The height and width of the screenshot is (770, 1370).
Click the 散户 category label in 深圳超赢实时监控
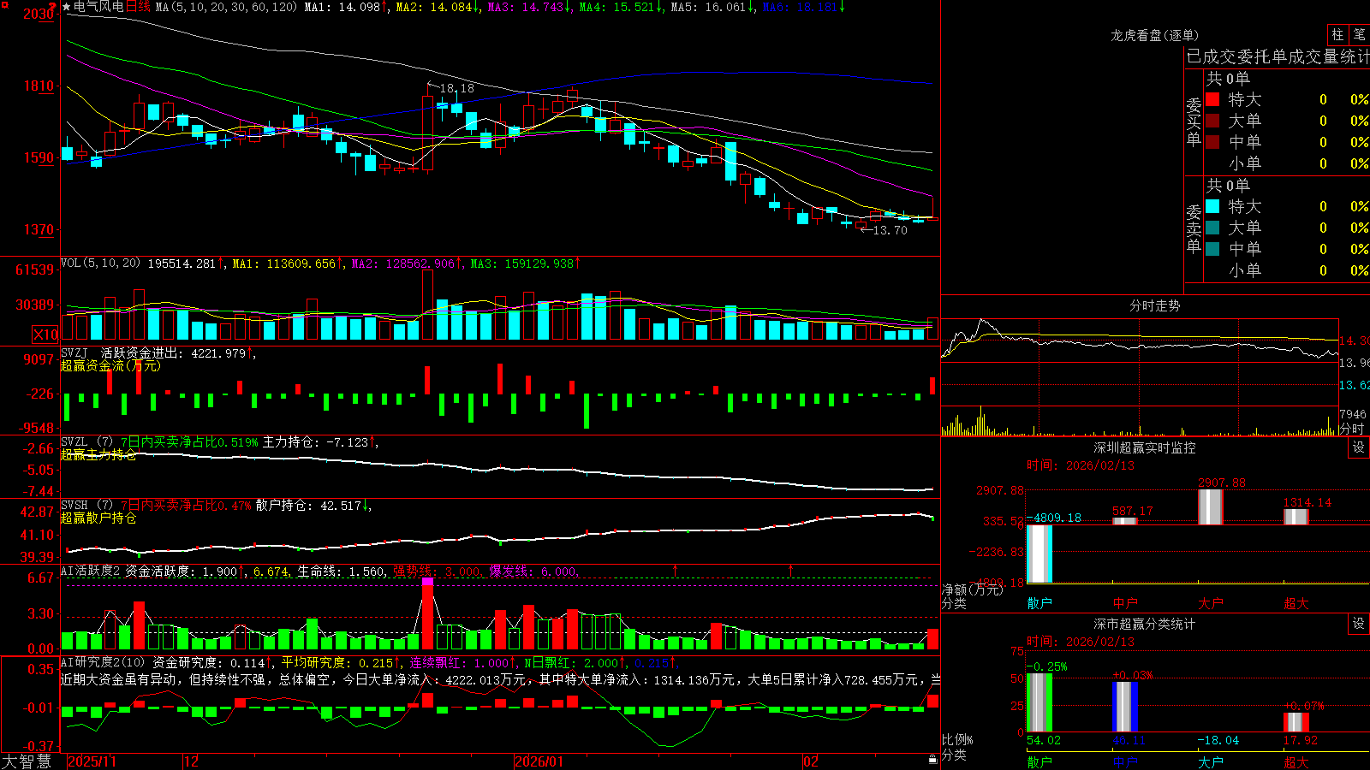click(1039, 603)
